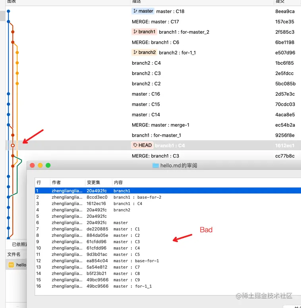Click commit hash 8eea9ca

pyautogui.click(x=285, y=12)
